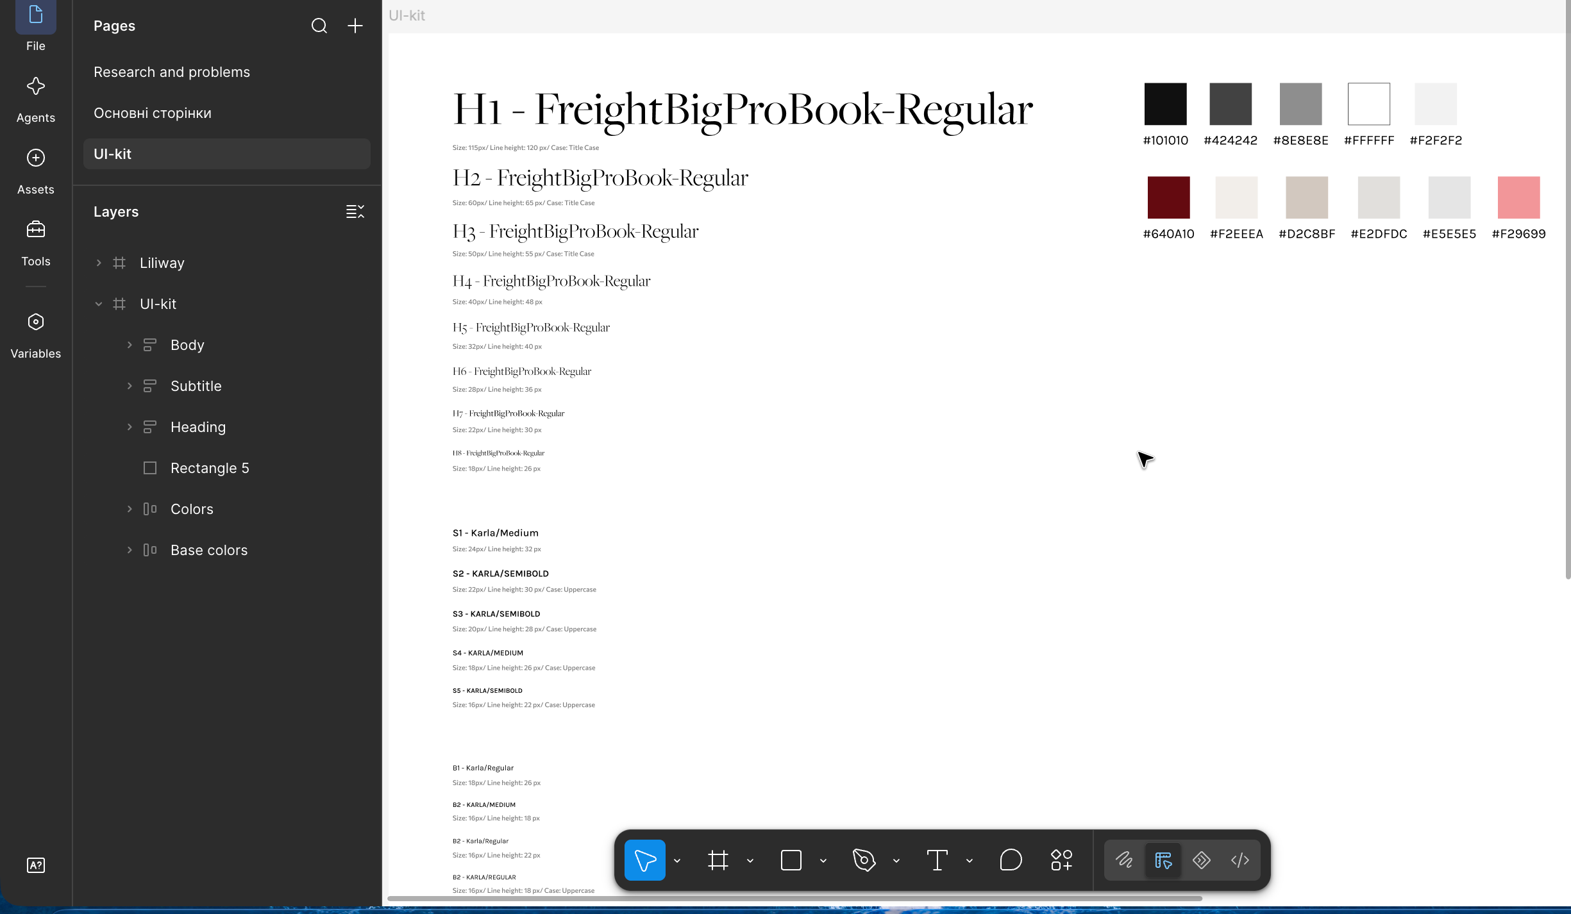Open the Основні сторінки page
This screenshot has width=1571, height=914.
coord(227,113)
